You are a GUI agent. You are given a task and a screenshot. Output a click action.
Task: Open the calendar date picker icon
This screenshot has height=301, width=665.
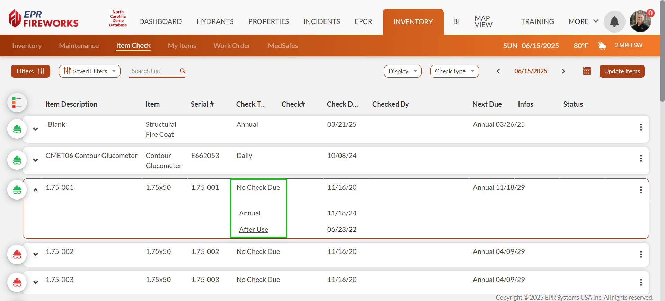tap(587, 71)
